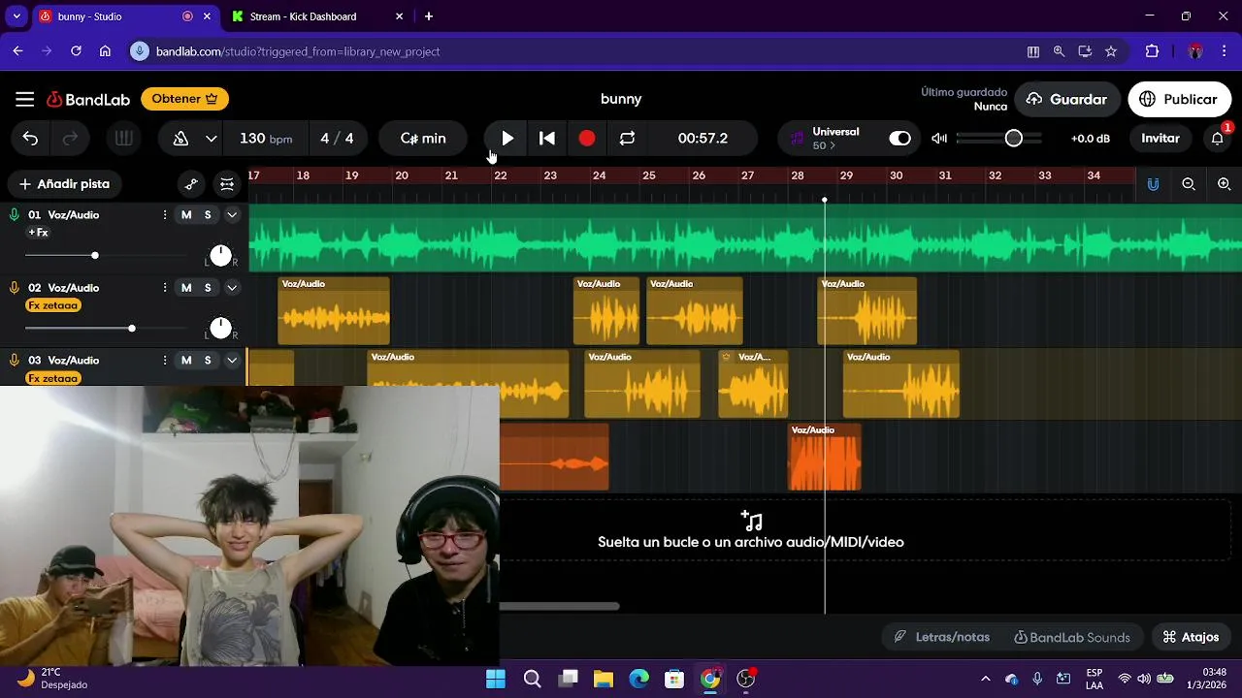Toggle the snap magnet icon
This screenshot has height=698, width=1242.
(x=1153, y=184)
